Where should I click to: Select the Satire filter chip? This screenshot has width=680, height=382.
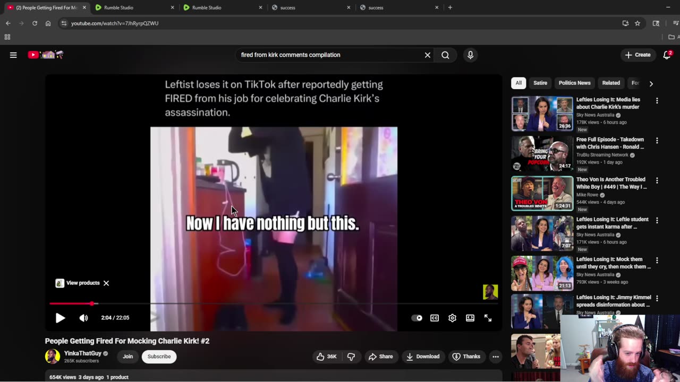click(x=540, y=83)
